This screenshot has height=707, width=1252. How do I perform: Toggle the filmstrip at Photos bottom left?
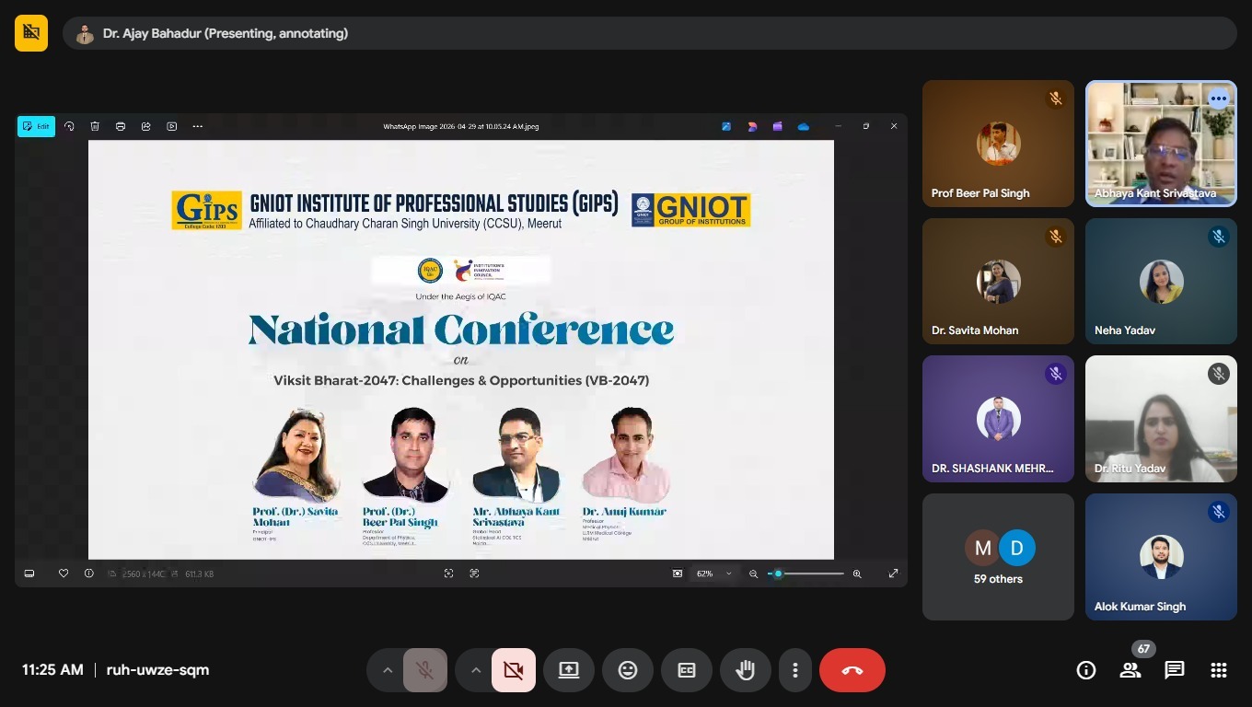pyautogui.click(x=29, y=574)
